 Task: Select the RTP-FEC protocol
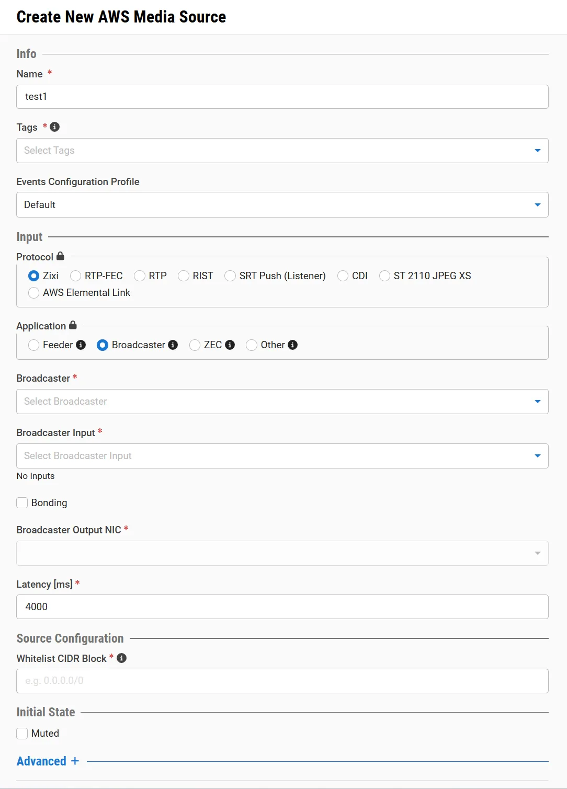[76, 276]
